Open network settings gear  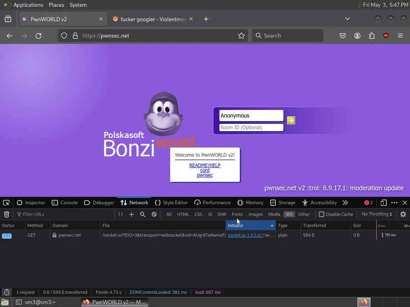[x=403, y=214]
